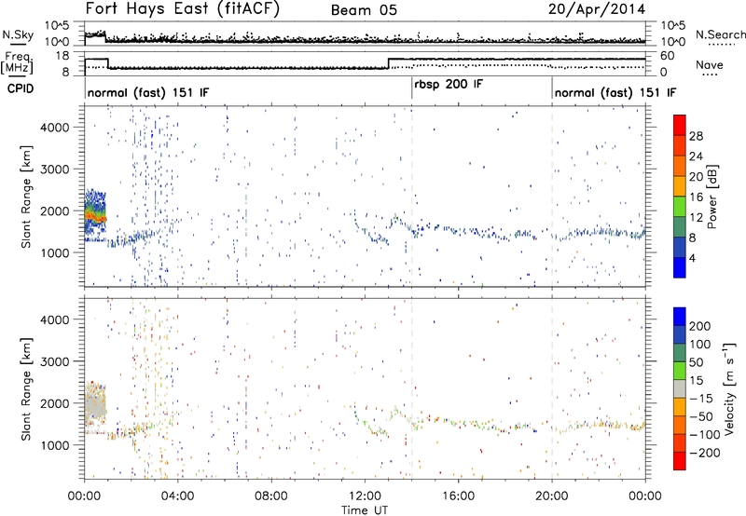Click the '15' label on Velocity colour bar
The height and width of the screenshot is (516, 746).
[696, 381]
